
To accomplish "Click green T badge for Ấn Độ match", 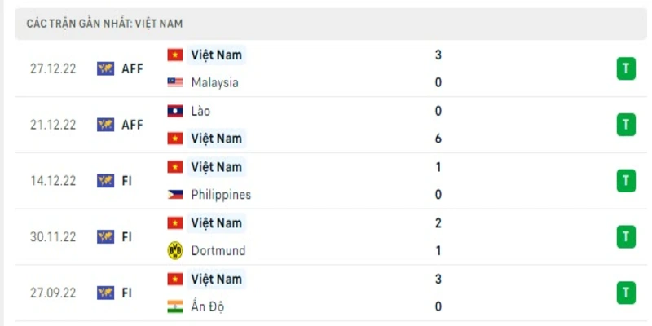I will (626, 293).
